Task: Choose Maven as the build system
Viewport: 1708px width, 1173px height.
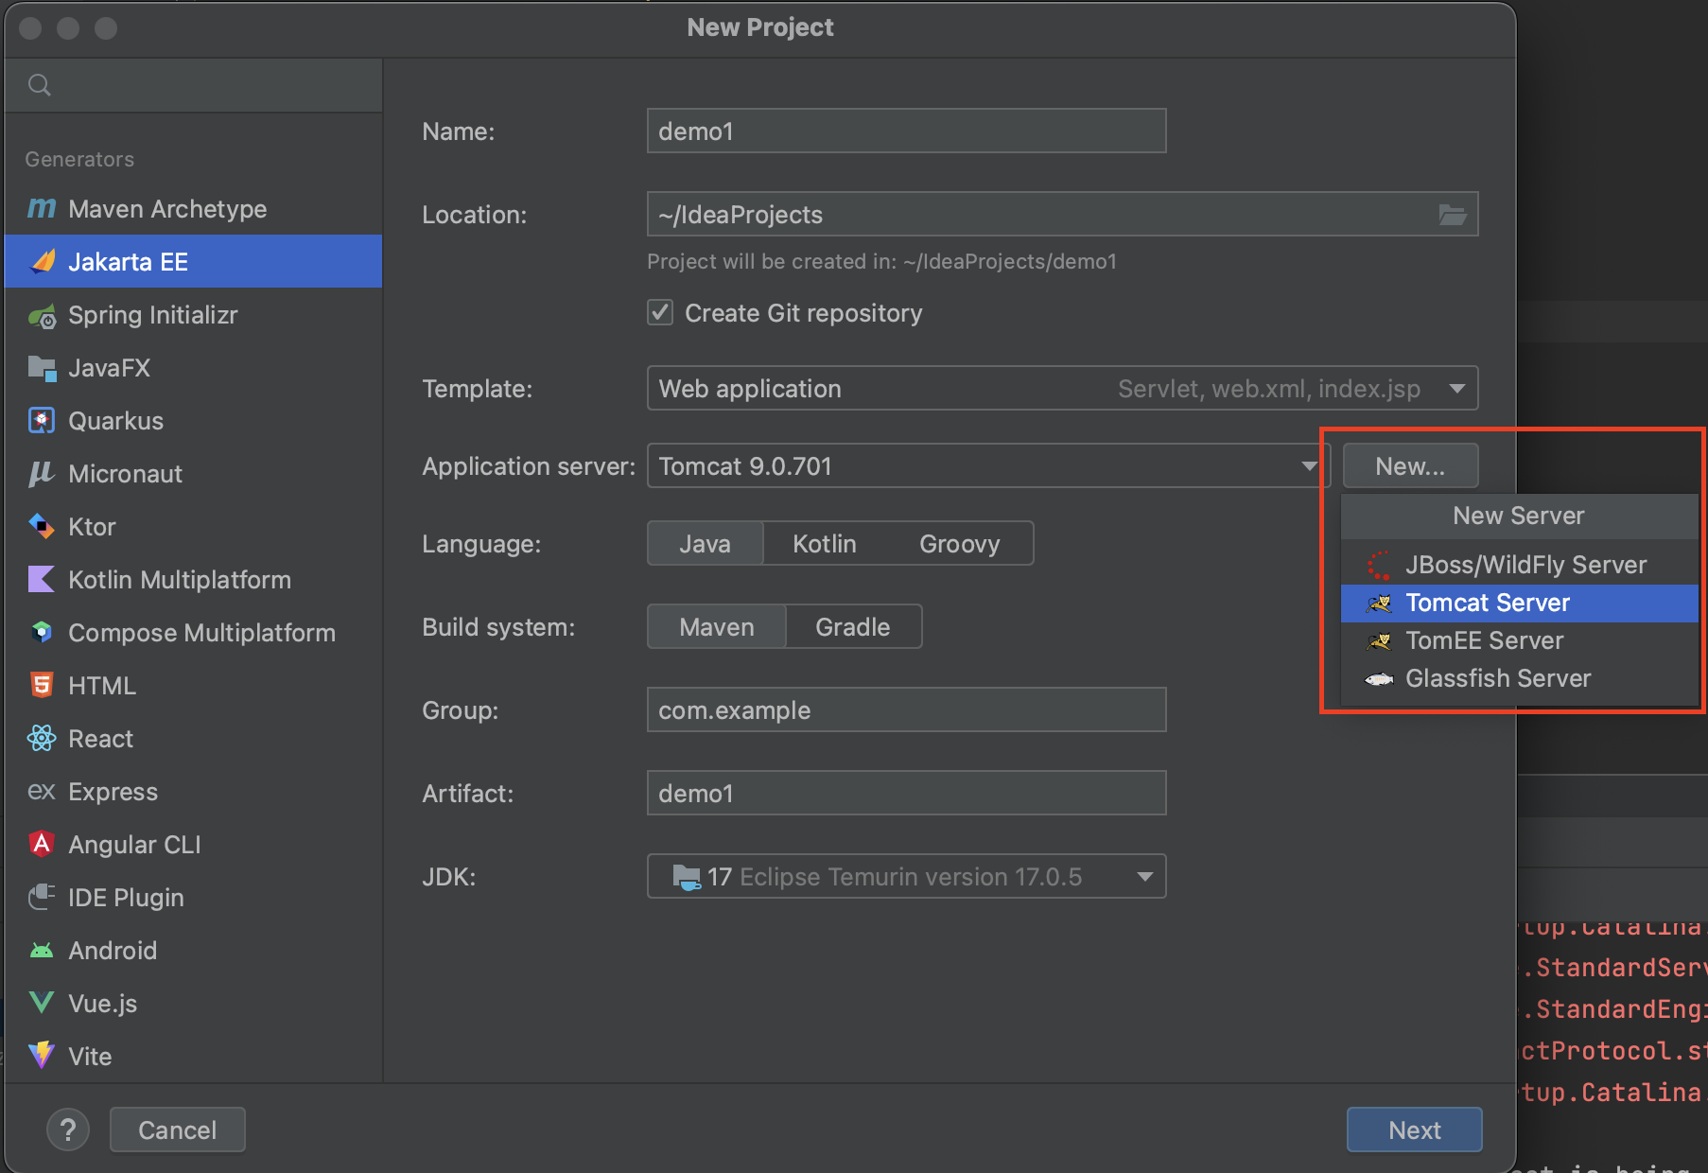Action: pyautogui.click(x=717, y=627)
